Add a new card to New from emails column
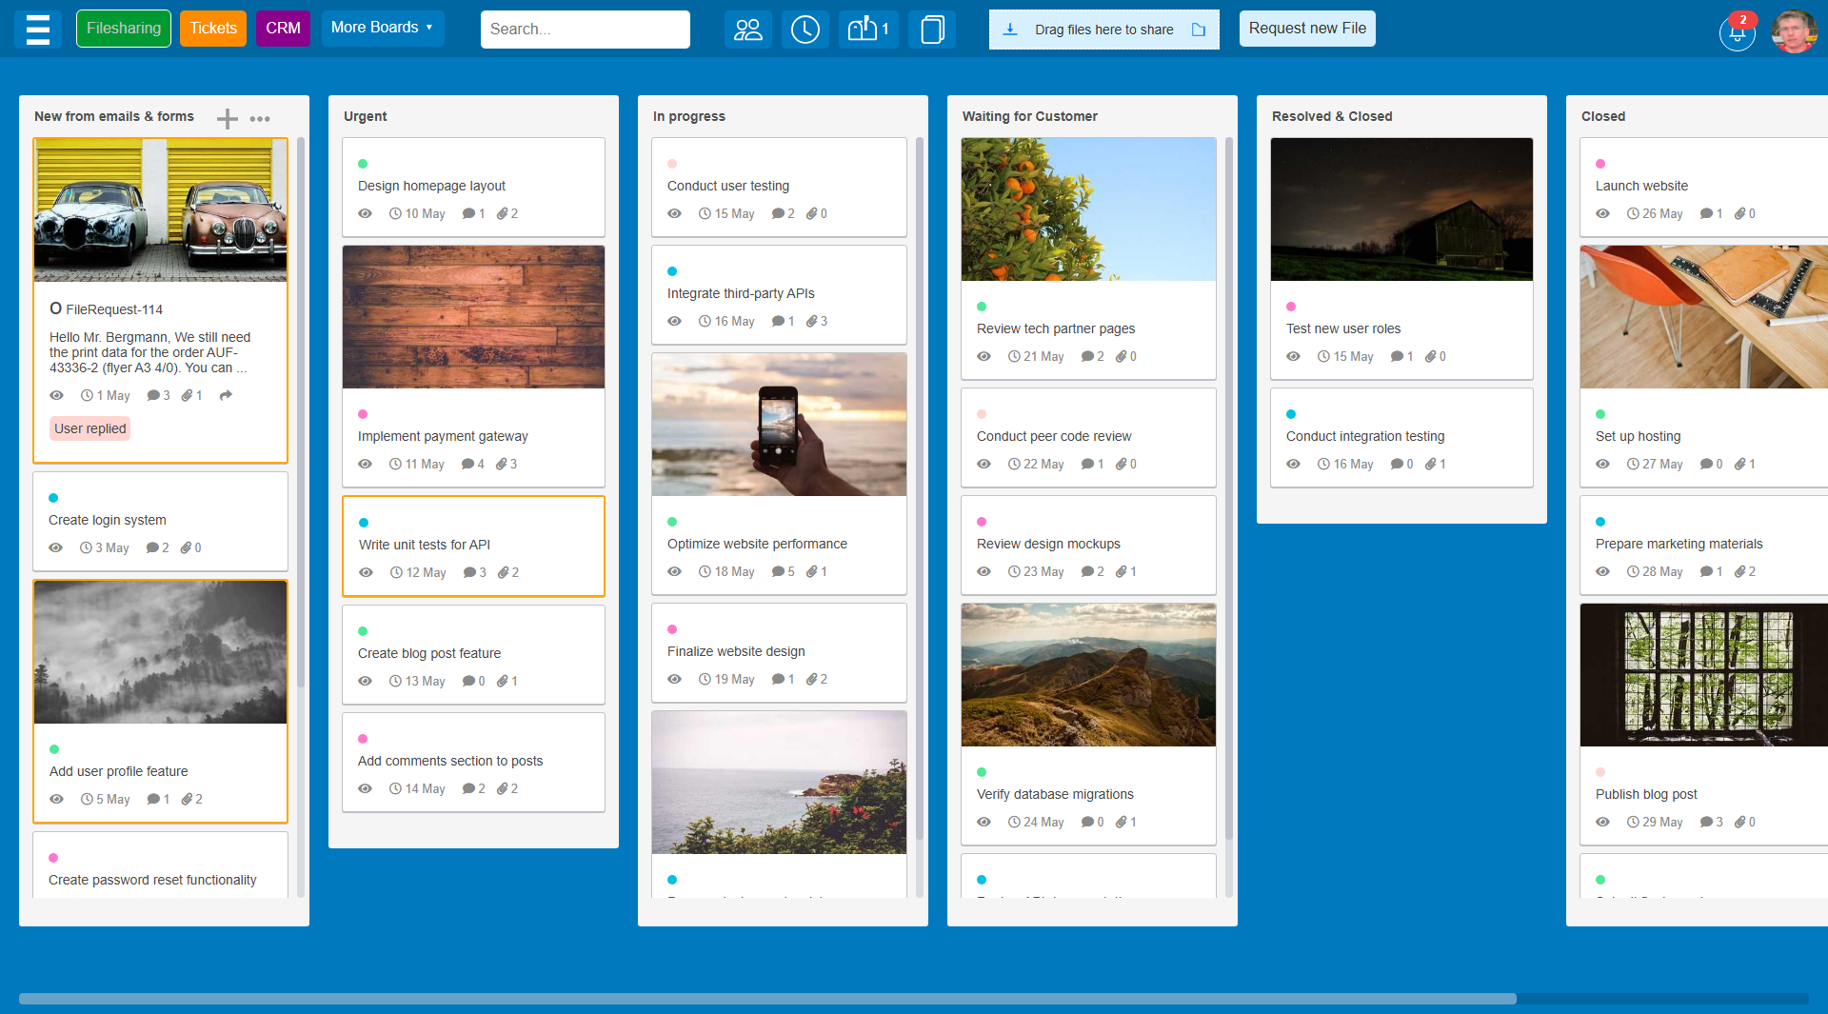 tap(227, 118)
